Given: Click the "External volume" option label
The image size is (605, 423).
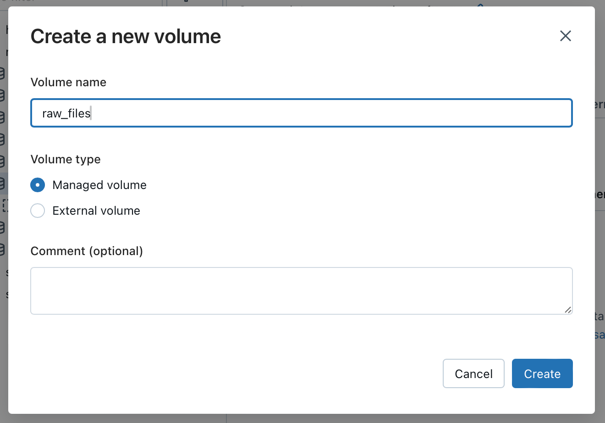Looking at the screenshot, I should [x=96, y=211].
